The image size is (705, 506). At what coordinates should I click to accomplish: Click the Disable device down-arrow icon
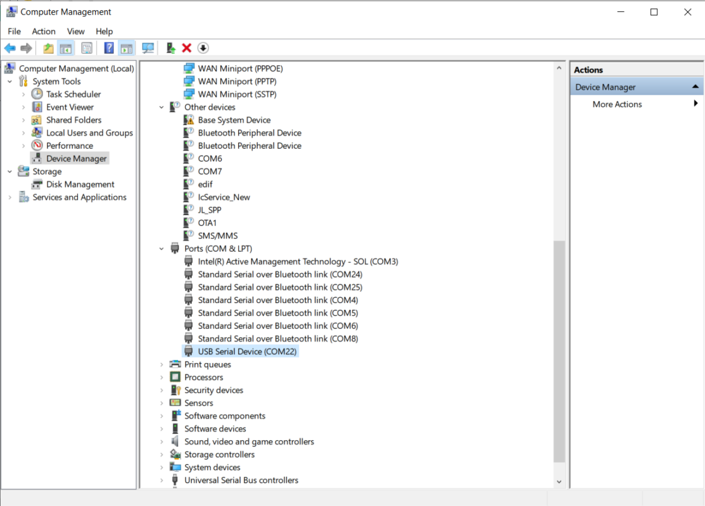coord(203,48)
